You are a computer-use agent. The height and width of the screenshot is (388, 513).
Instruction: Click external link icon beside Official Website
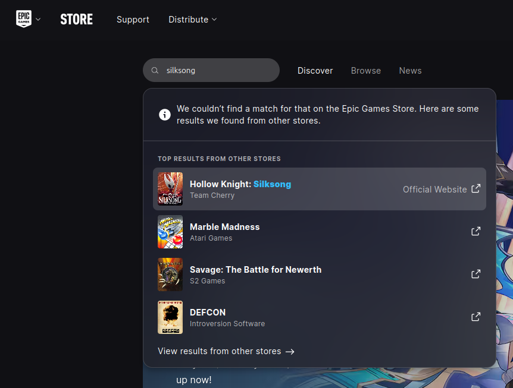(476, 188)
